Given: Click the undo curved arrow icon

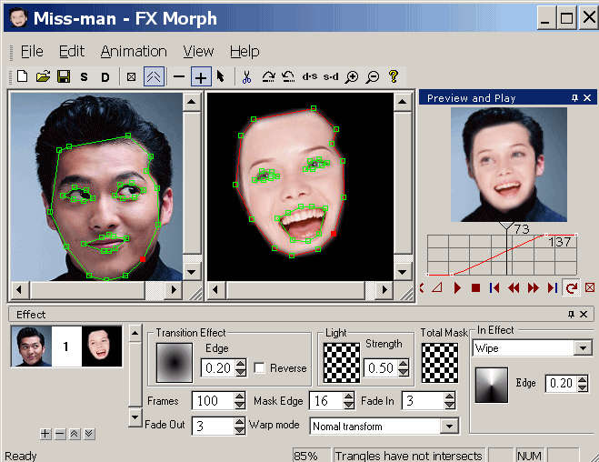Looking at the screenshot, I should pos(288,76).
